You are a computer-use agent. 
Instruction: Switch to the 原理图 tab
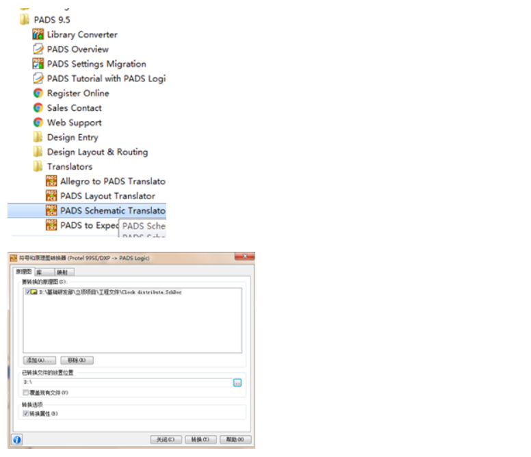tap(24, 272)
